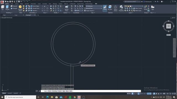
Task: Switch to the Home ribbon tab
Action: [x=7, y=4]
